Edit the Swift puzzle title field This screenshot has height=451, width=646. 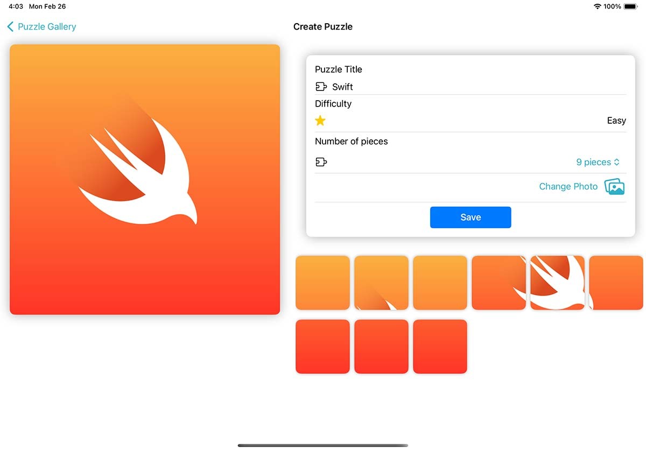point(471,87)
